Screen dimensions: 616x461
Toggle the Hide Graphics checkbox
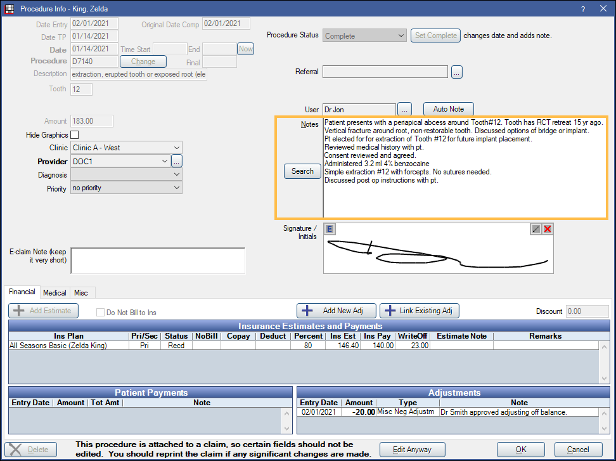(x=75, y=134)
